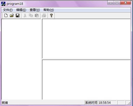This screenshot has height=106, width=133.
Task: Click inside the upper right pane
Action: (x=86, y=39)
